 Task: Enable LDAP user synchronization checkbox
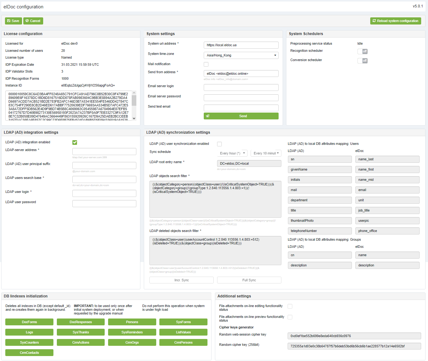tap(219, 144)
